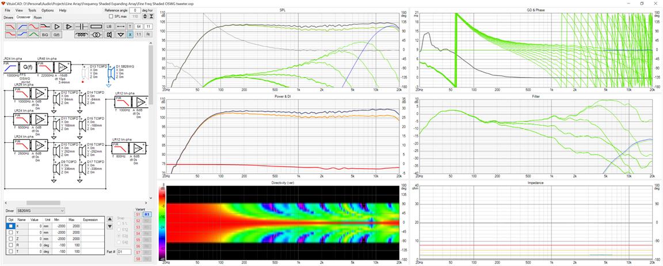Check the Opt box for X
This screenshot has width=663, height=266.
click(x=11, y=226)
